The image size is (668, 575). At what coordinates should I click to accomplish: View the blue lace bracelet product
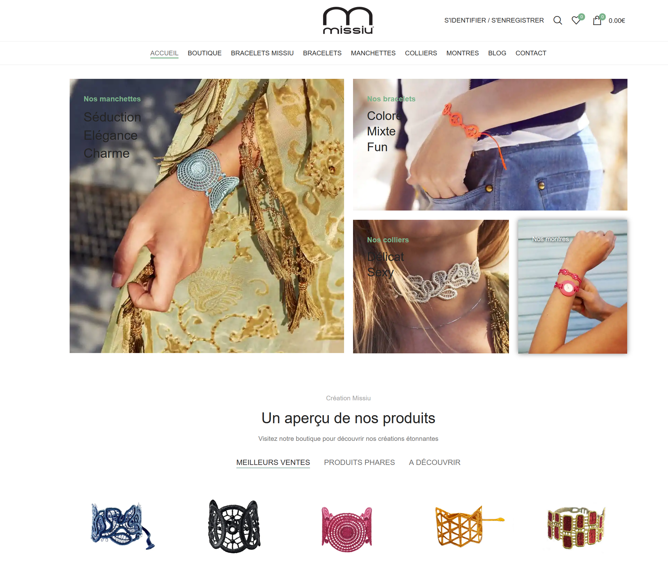123,526
